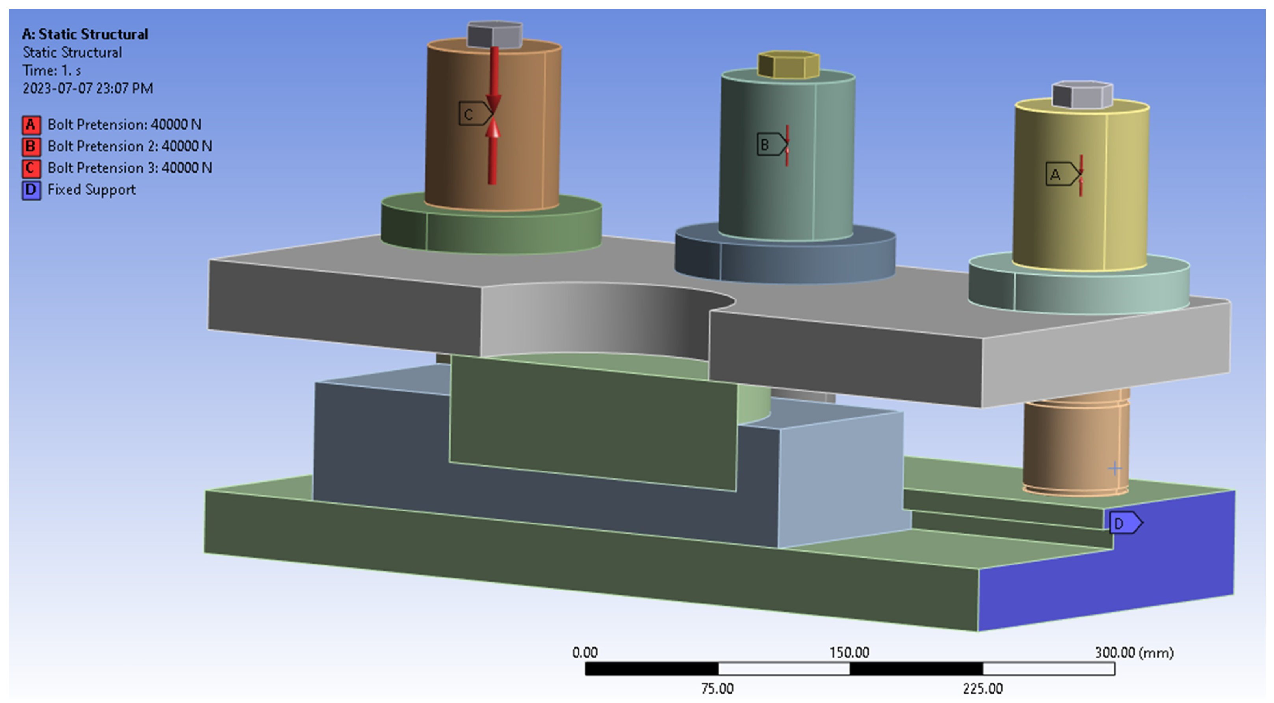This screenshot has height=703, width=1274.
Task: Select the C bolt pretension tag
Action: pyautogui.click(x=472, y=114)
